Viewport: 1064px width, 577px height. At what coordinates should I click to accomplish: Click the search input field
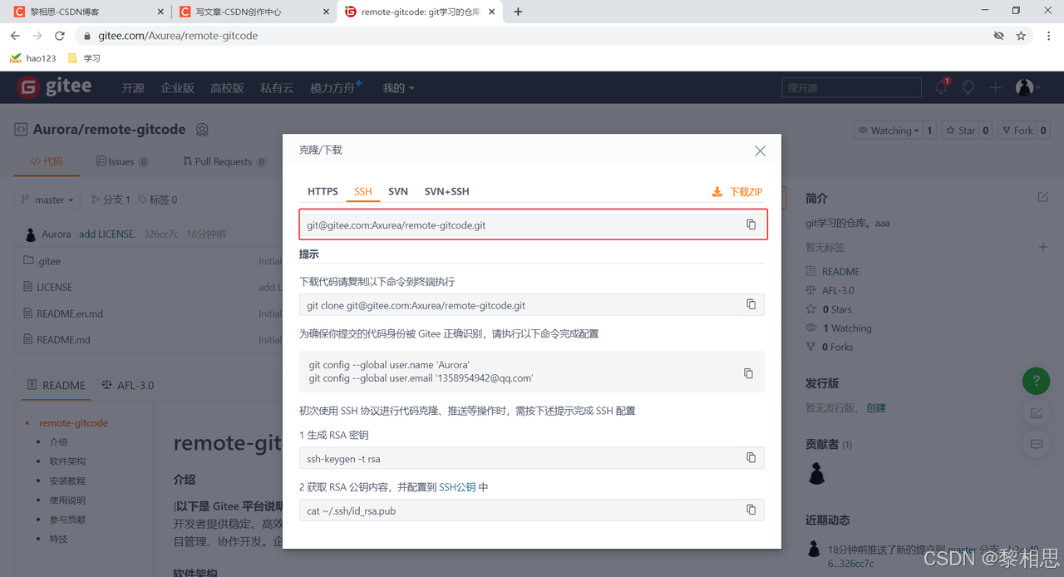[850, 88]
